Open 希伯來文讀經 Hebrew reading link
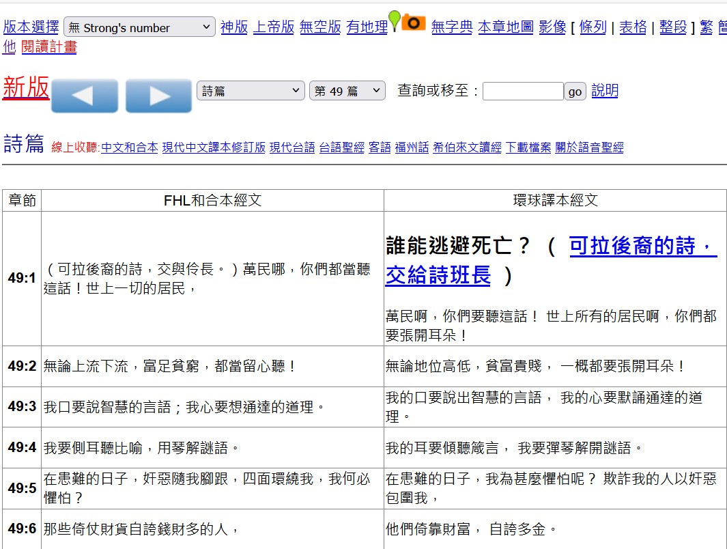This screenshot has width=727, height=549. click(467, 147)
